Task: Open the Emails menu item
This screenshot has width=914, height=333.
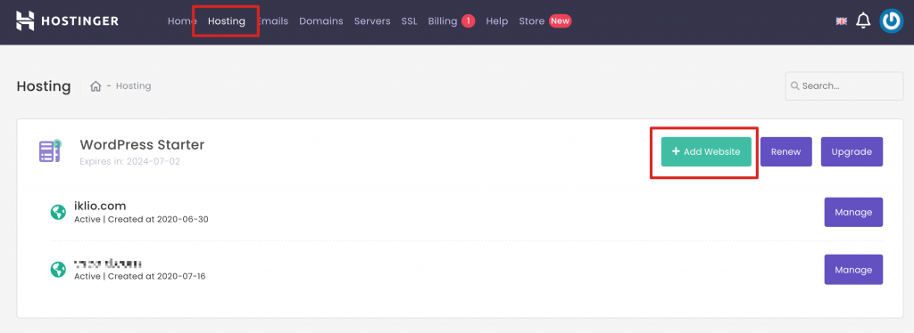Action: [x=273, y=20]
